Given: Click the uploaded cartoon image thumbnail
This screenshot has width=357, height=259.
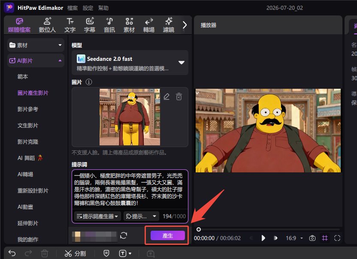Looking at the screenshot, I should click(x=130, y=117).
